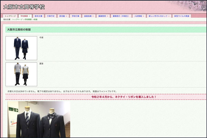207x138 pixels.
Task: Expand the 部活動 dropdown menu
Action: pyautogui.click(x=63, y=16)
